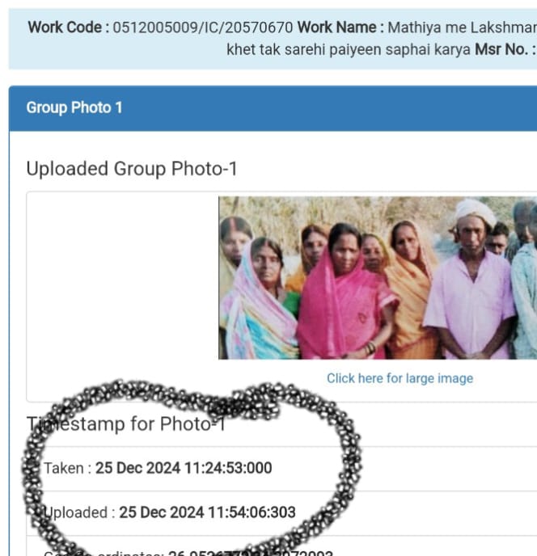Click the 'Uploaded :' label
Image resolution: width=537 pixels, height=556 pixels.
coord(79,512)
